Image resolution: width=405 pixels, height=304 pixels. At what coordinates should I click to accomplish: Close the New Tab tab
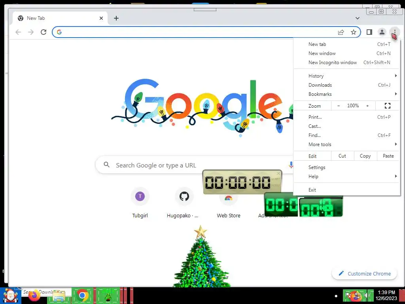click(x=101, y=18)
